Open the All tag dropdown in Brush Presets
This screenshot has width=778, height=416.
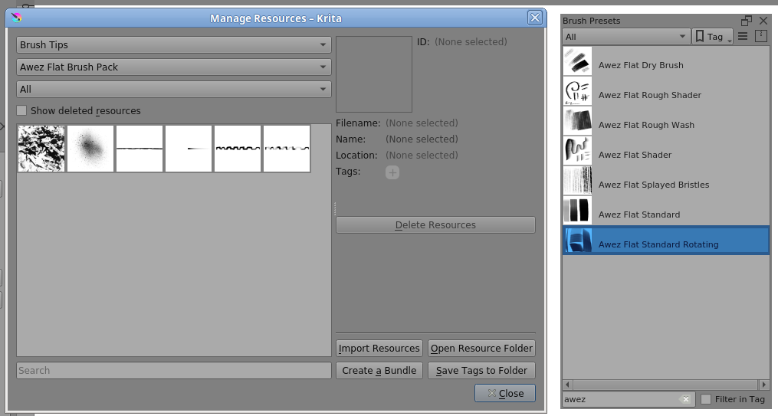pos(625,36)
